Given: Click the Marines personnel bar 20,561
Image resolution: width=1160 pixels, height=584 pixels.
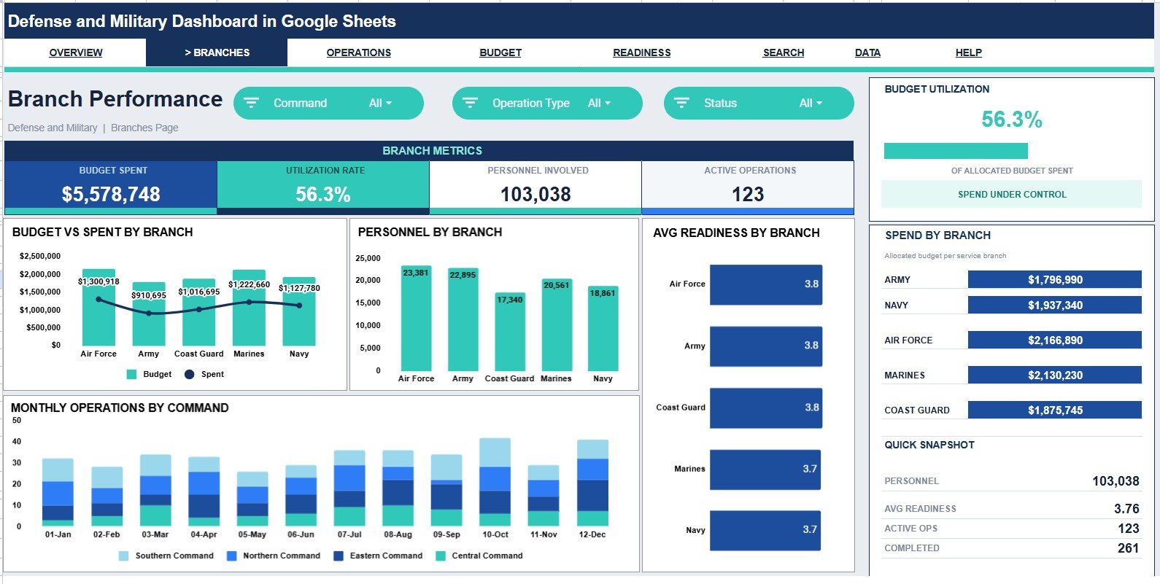Looking at the screenshot, I should coord(556,325).
